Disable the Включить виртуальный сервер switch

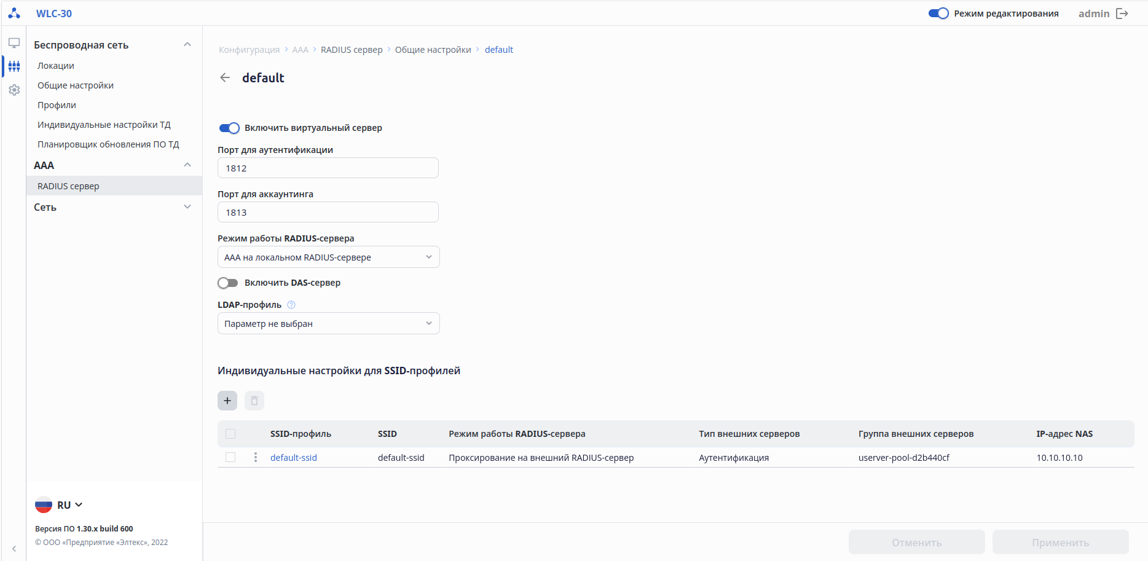(229, 128)
